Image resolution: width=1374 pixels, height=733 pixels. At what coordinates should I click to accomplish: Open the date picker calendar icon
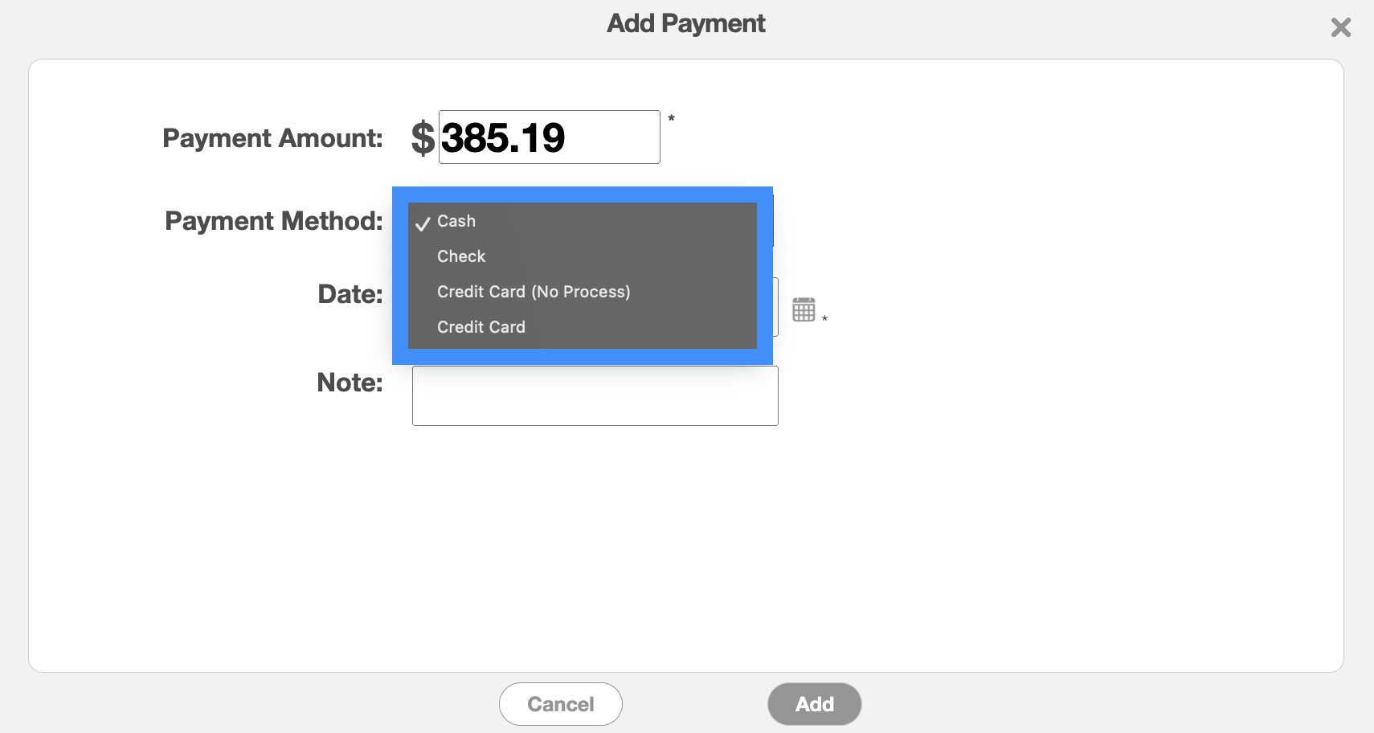pyautogui.click(x=804, y=309)
